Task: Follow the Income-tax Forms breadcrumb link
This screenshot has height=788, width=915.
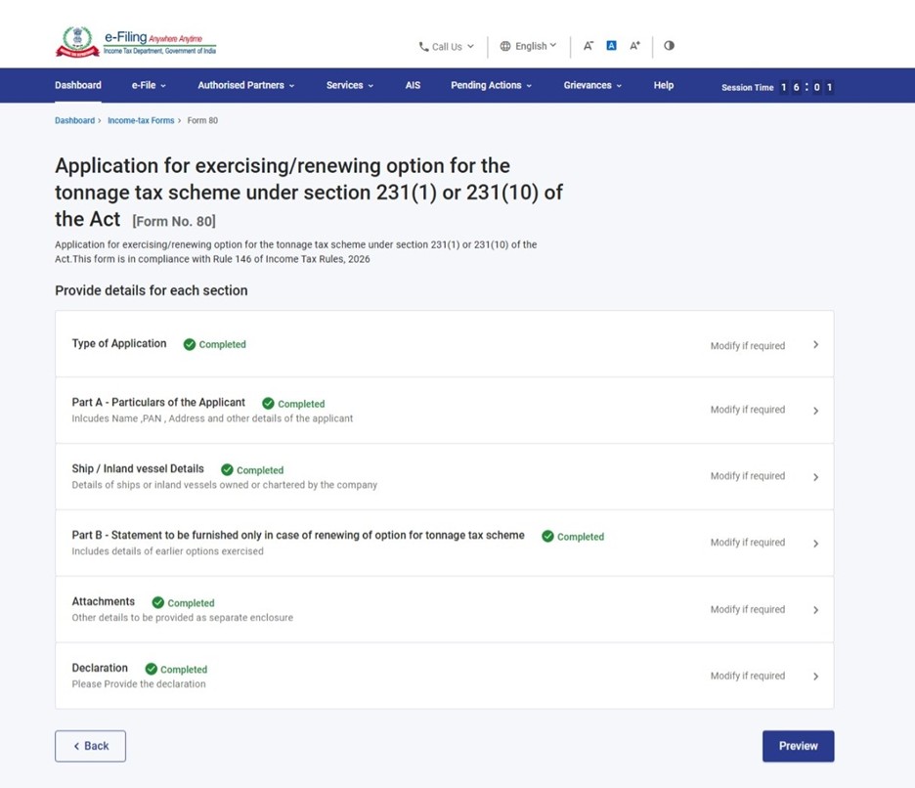Action: click(141, 120)
